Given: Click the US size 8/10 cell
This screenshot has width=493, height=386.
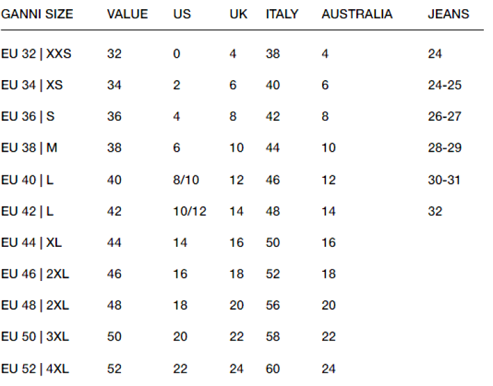Looking at the screenshot, I should 186,180.
